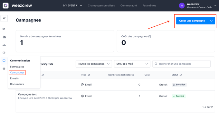Click the search magnifier icon
The width and height of the screenshot is (219, 119).
[156, 64]
